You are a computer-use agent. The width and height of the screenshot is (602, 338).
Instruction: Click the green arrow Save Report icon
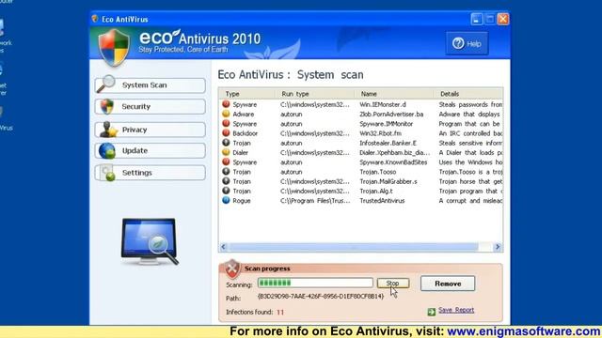tap(432, 312)
